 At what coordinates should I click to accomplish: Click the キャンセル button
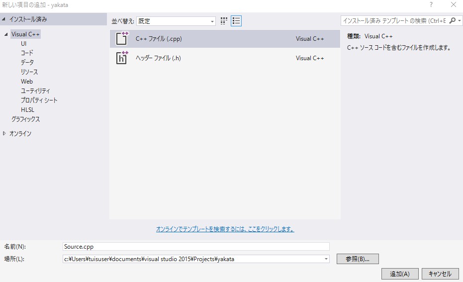tap(440, 274)
